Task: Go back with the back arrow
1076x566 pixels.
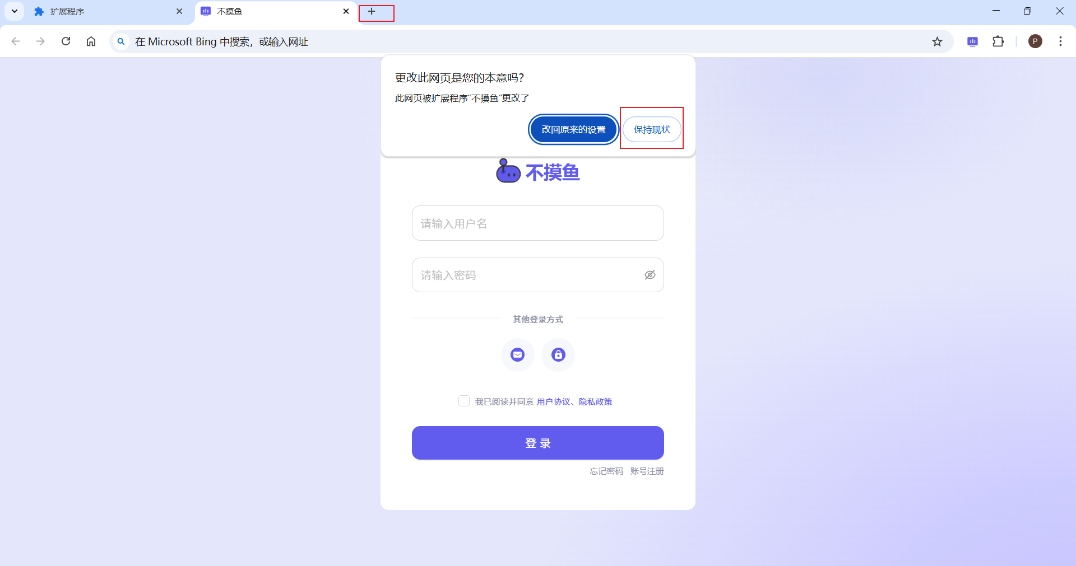Action: pyautogui.click(x=16, y=41)
